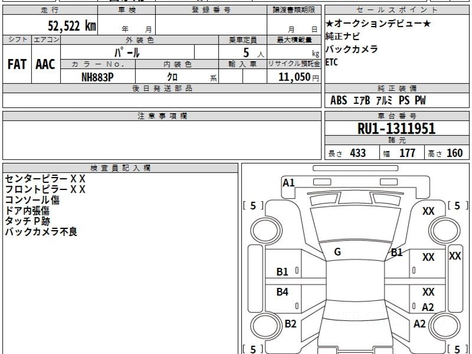The width and height of the screenshot is (472, 354).
Task: Select the G mark on the windshield
Action: point(337,252)
